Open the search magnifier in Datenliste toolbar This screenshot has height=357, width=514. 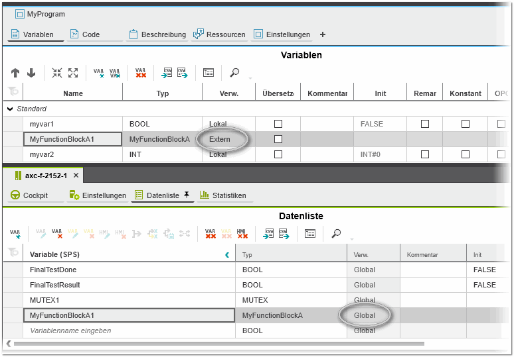click(337, 233)
